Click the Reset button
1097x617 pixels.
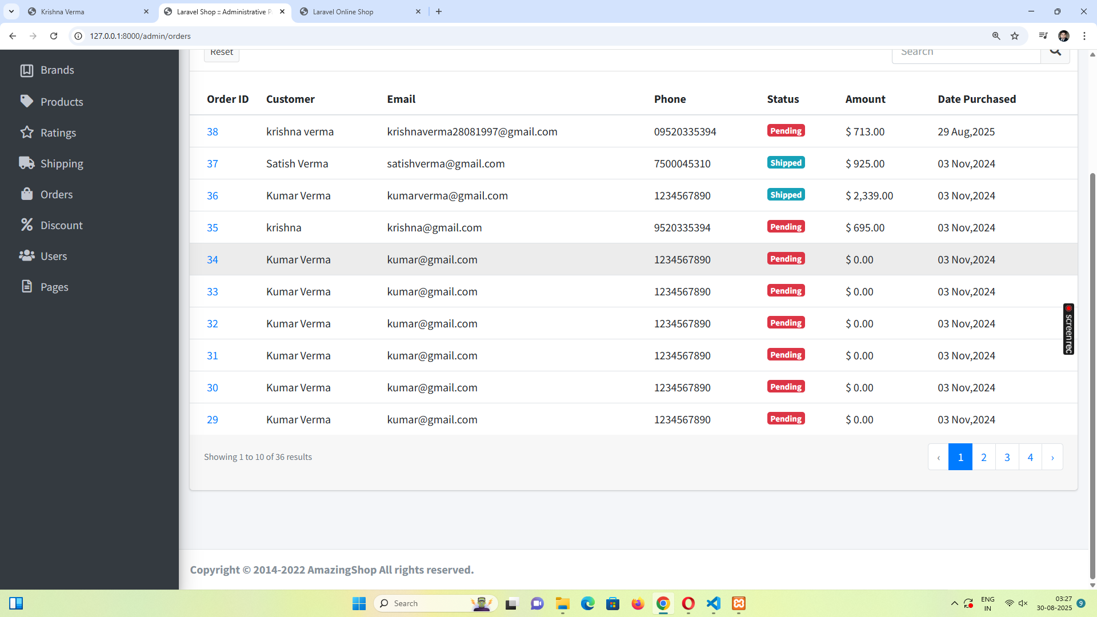(x=222, y=54)
